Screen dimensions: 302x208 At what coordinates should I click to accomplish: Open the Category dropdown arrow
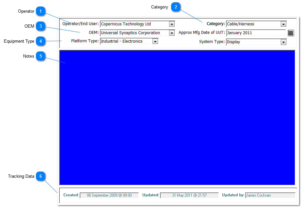tap(283, 24)
